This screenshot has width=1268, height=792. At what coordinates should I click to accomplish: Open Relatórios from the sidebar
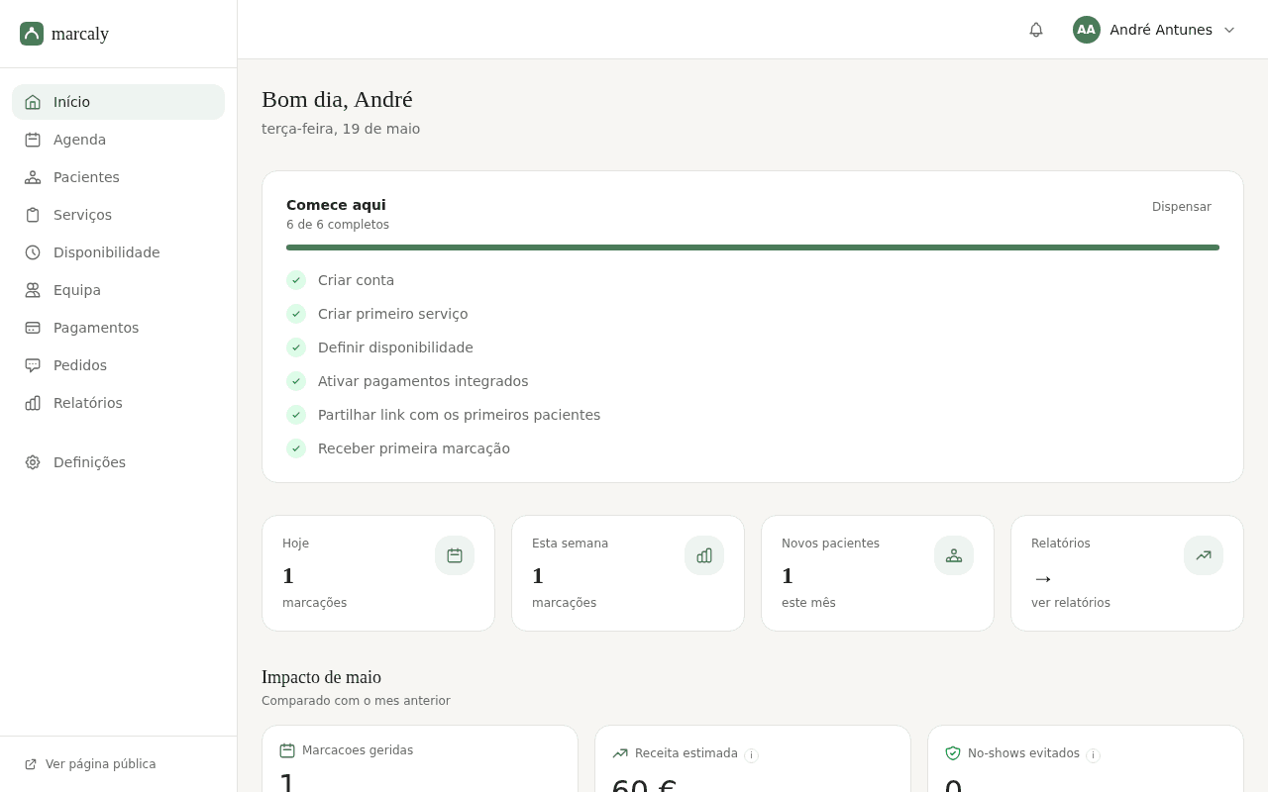118,403
